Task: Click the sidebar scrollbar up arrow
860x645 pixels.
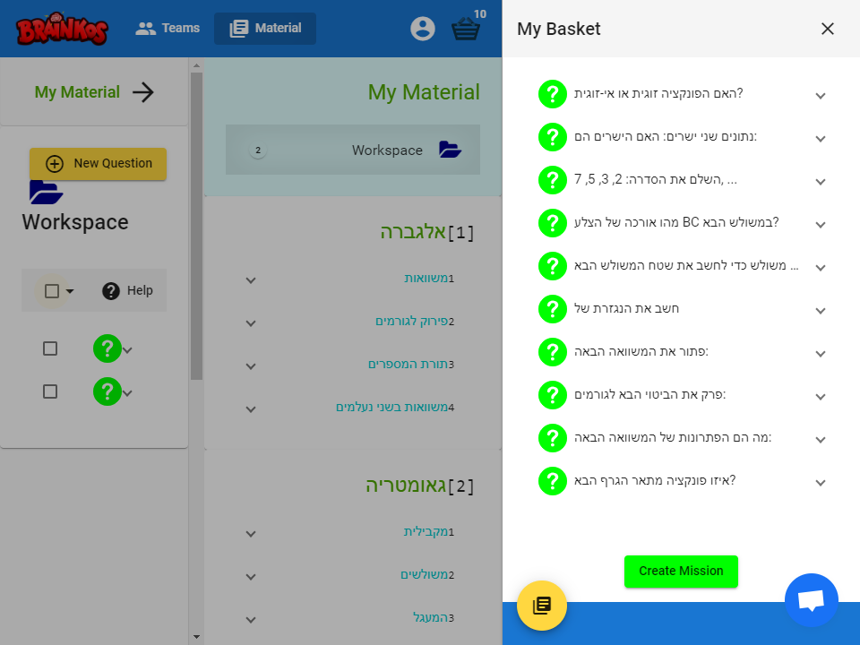Action: pos(196,65)
